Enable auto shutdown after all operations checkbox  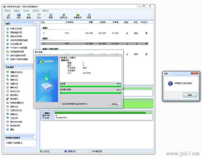61,104
